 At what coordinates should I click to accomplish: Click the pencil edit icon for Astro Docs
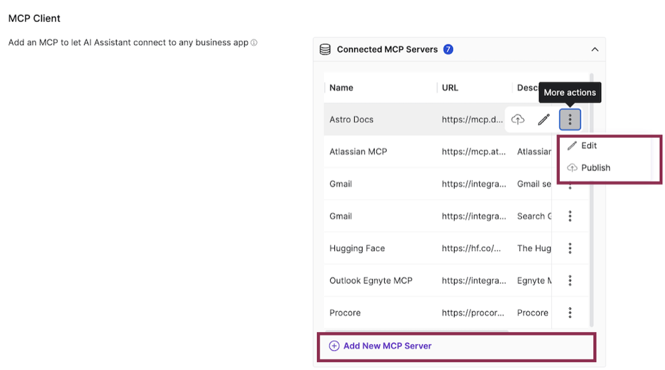(x=544, y=120)
